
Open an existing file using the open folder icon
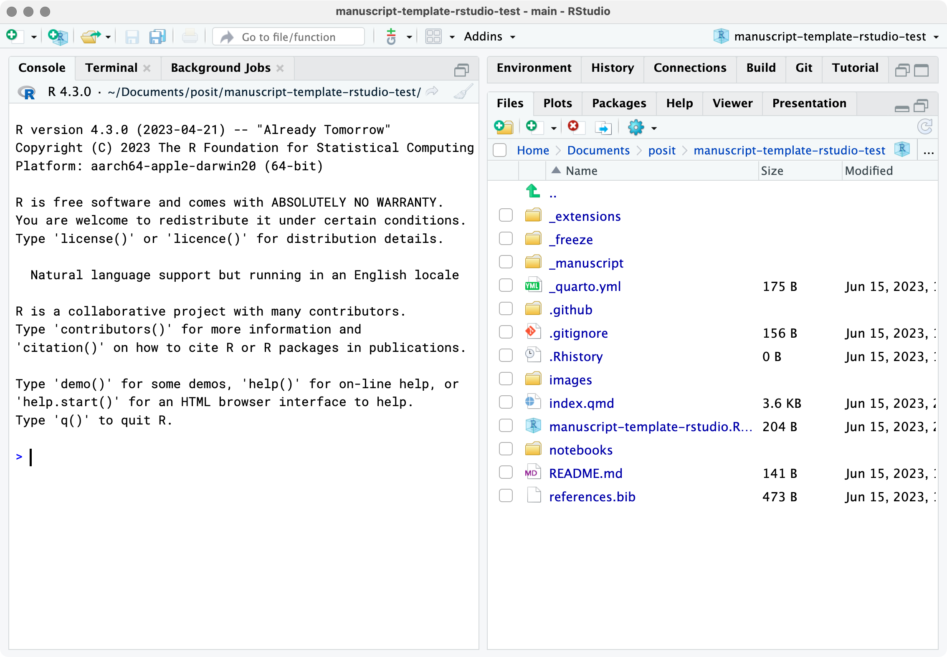click(90, 37)
